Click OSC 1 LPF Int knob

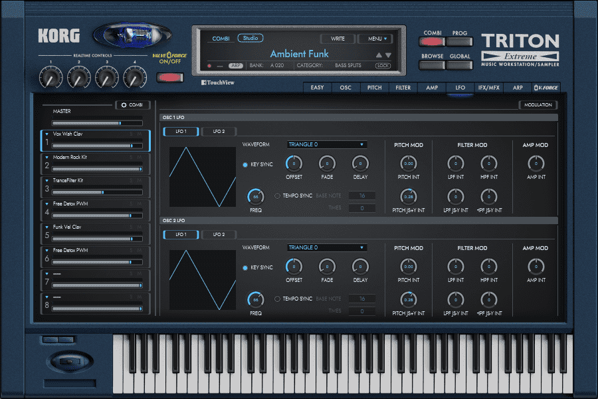tap(455, 164)
